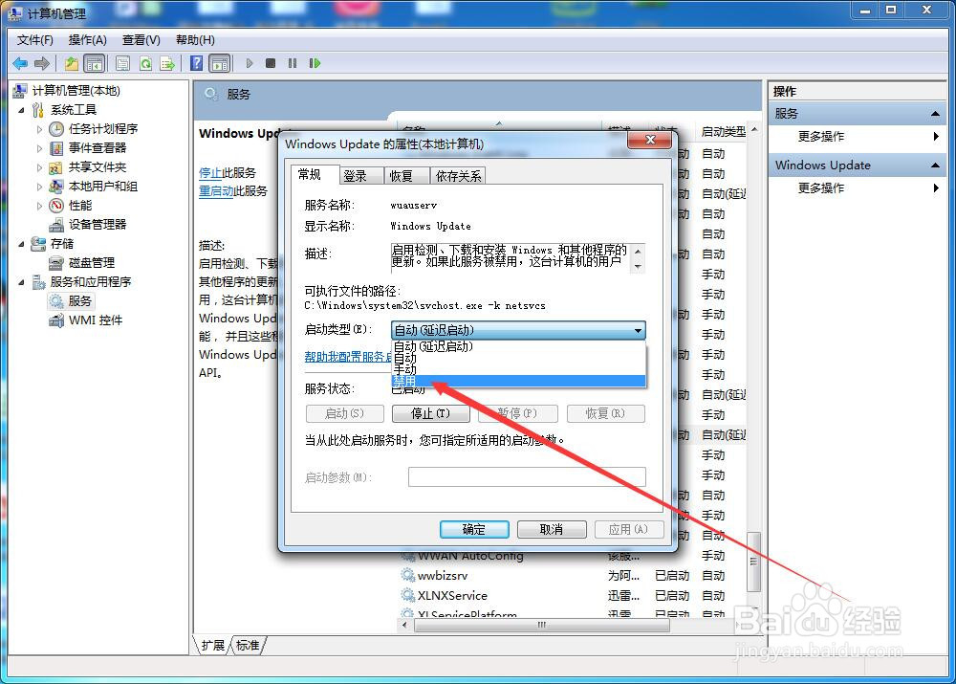Expand the 事件查看器 node arrow

click(x=39, y=147)
